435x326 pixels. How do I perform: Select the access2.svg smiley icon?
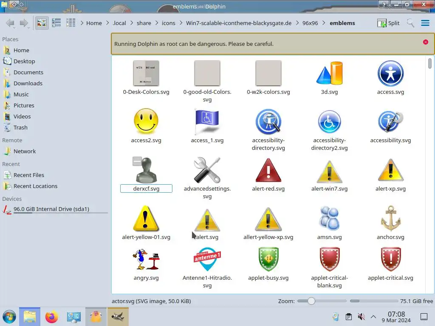pos(146,121)
